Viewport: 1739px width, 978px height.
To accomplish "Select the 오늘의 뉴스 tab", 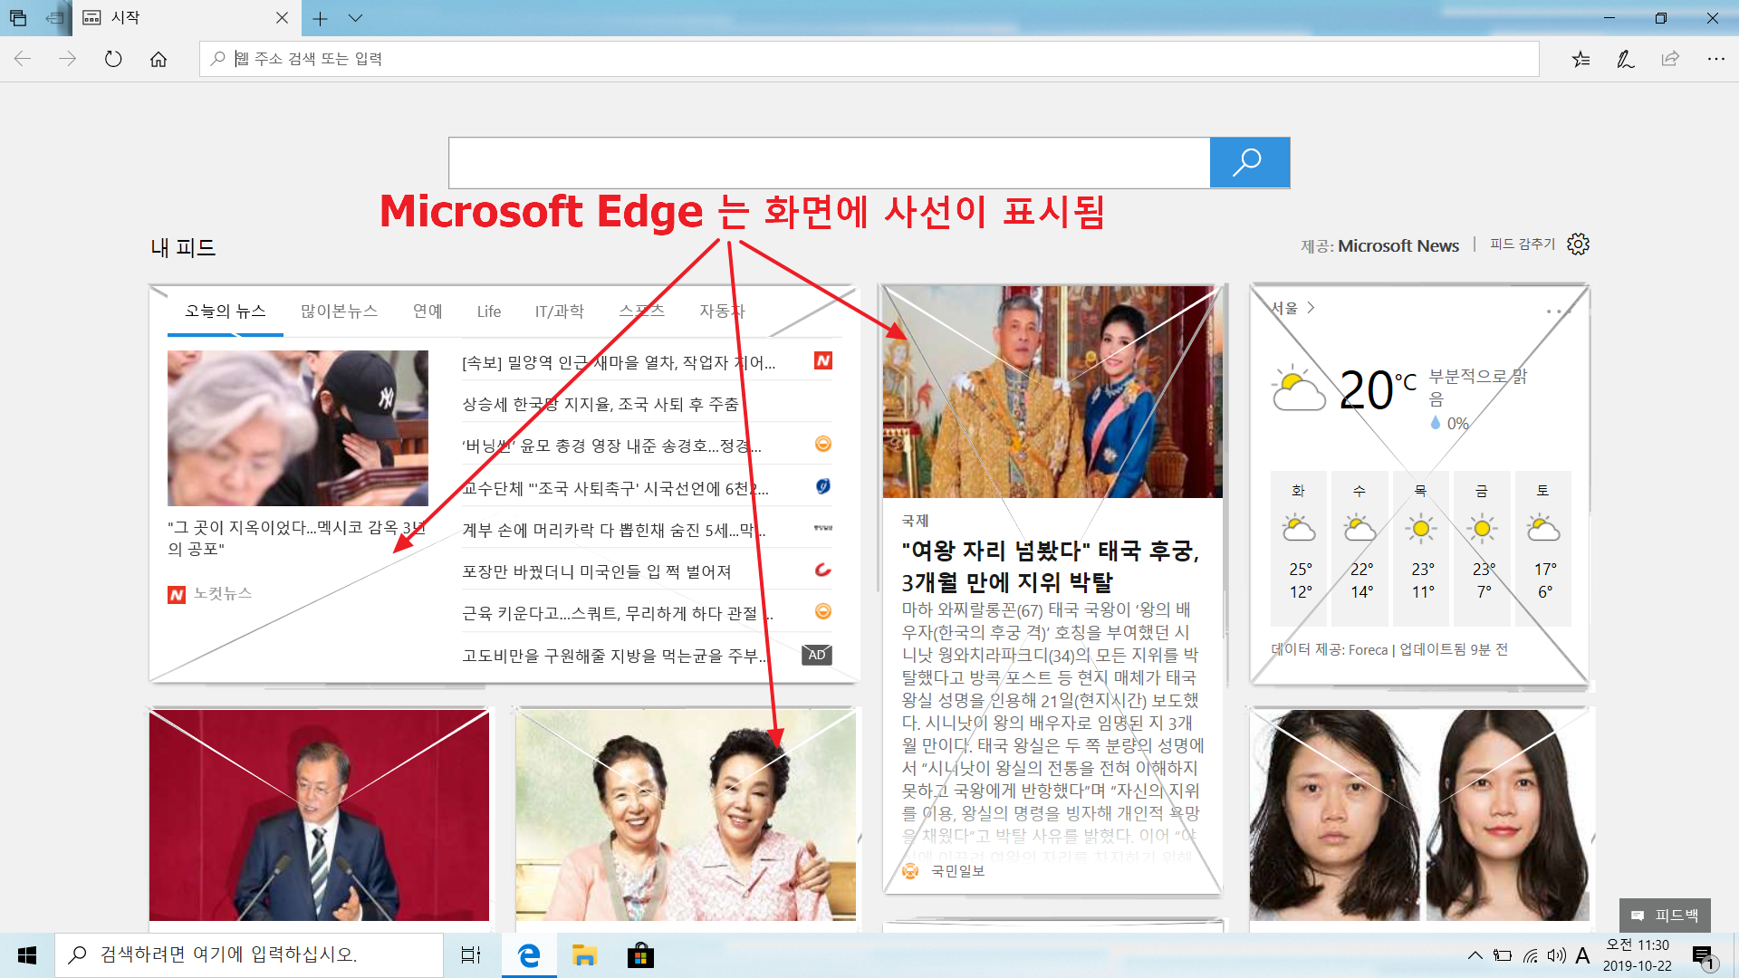I will pos(226,312).
